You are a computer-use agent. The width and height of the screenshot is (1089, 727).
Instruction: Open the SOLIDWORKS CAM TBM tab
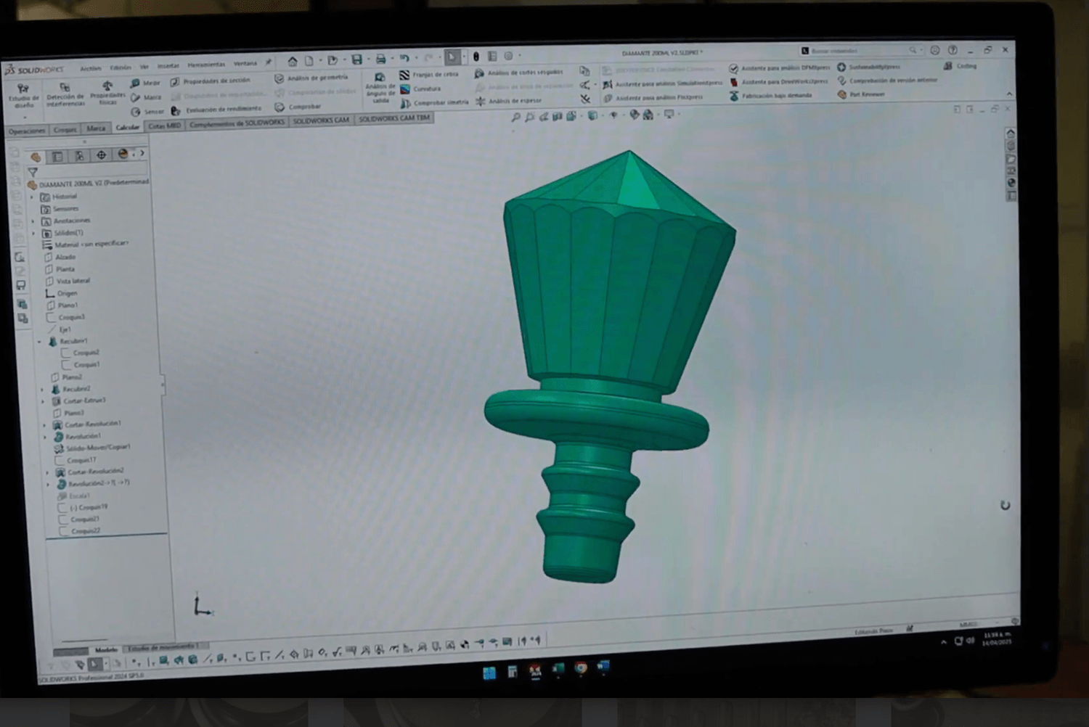(x=393, y=118)
